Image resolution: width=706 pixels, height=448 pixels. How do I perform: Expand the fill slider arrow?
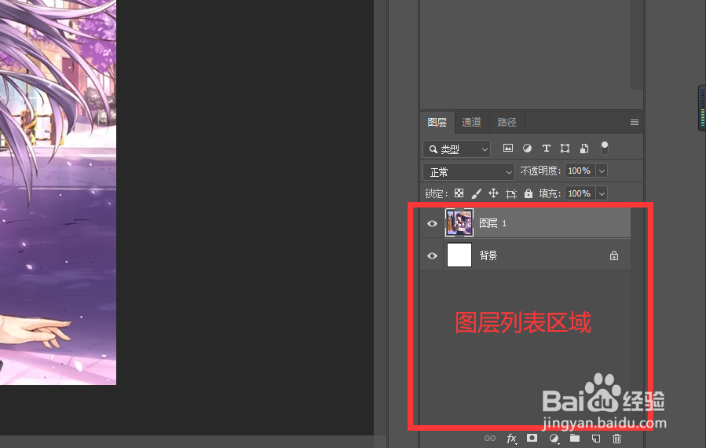(x=602, y=193)
